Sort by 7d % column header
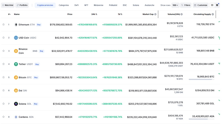 tap(120, 14)
